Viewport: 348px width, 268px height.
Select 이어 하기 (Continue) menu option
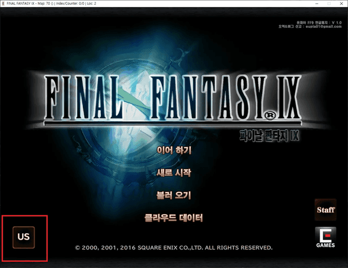(174, 150)
